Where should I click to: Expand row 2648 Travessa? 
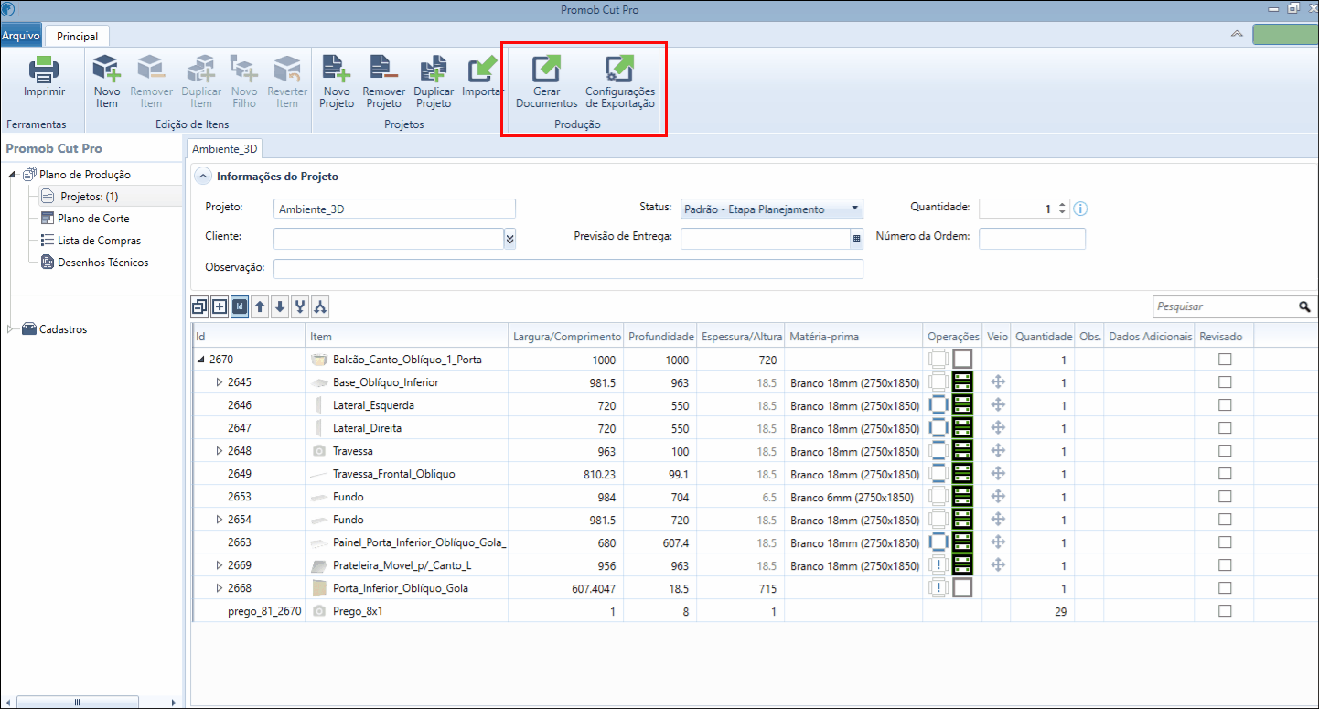pyautogui.click(x=219, y=451)
